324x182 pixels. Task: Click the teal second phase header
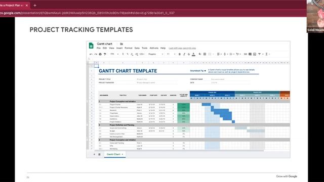[x=257, y=92]
